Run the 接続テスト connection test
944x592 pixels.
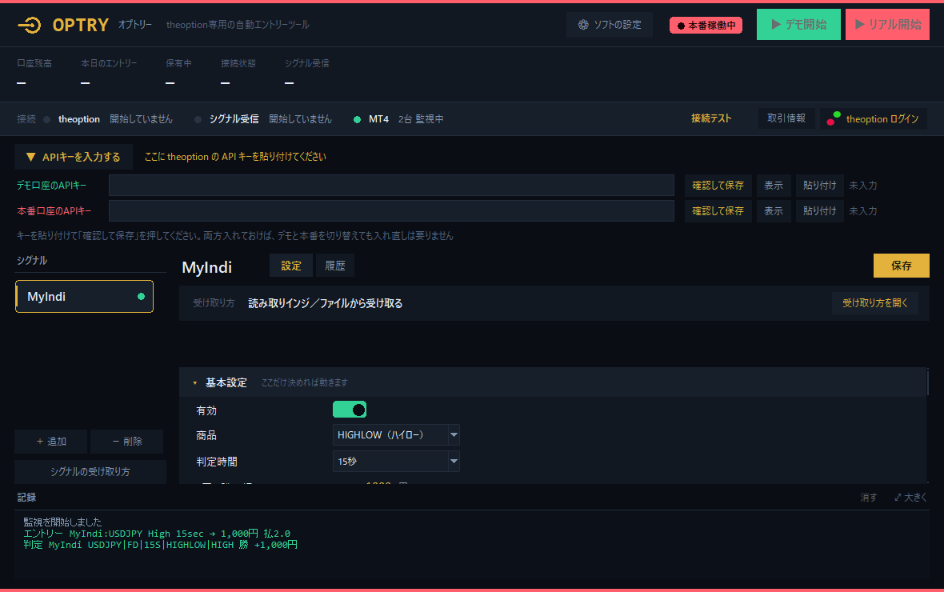tap(711, 118)
